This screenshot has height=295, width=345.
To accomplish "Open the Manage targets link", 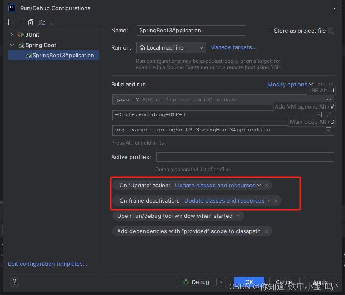I will [x=233, y=47].
